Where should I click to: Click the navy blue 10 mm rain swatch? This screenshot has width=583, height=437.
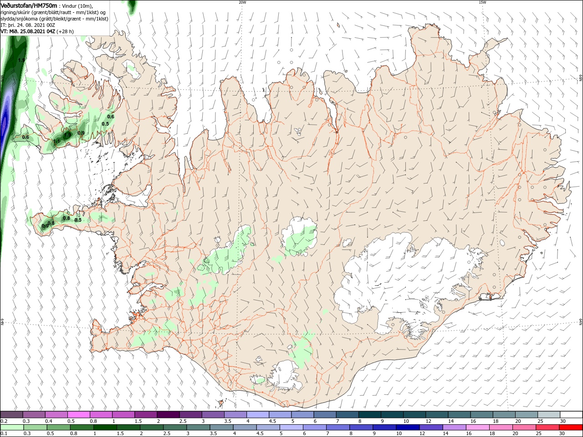click(x=407, y=427)
